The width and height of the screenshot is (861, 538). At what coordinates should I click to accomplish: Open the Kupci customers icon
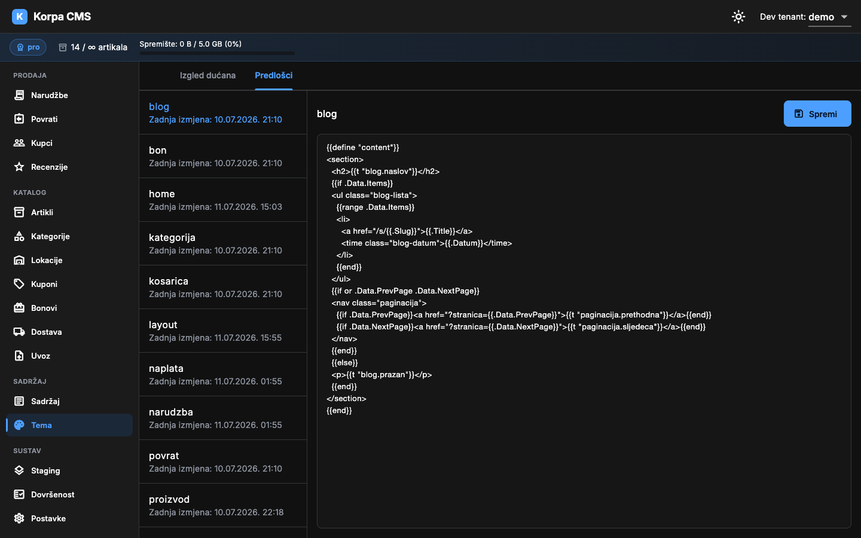(19, 143)
